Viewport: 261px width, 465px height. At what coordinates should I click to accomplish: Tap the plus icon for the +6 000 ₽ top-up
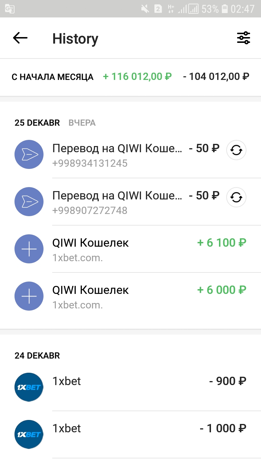[x=29, y=296]
